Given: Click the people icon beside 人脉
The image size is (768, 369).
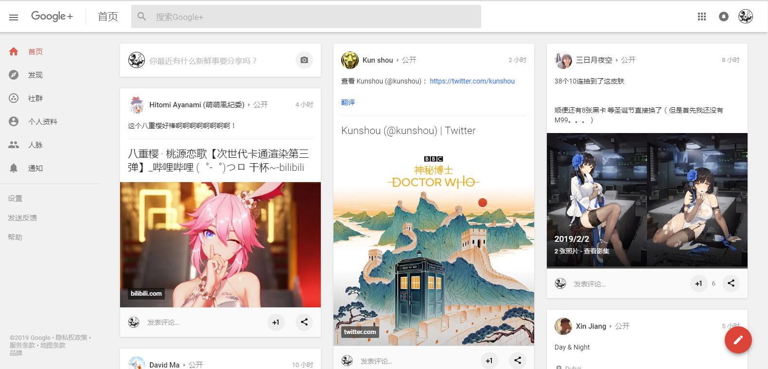Looking at the screenshot, I should pyautogui.click(x=14, y=145).
